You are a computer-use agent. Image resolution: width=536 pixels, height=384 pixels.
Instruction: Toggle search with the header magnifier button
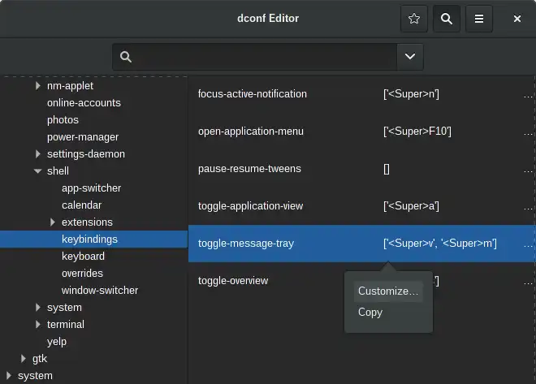click(x=447, y=19)
